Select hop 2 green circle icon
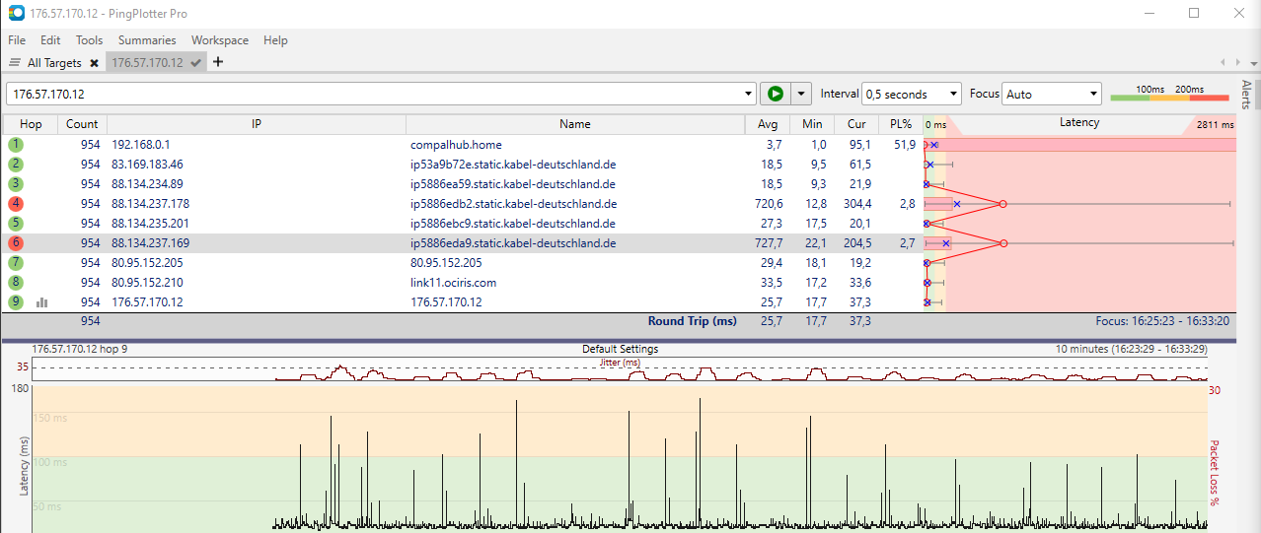Image resolution: width=1261 pixels, height=533 pixels. [x=16, y=165]
